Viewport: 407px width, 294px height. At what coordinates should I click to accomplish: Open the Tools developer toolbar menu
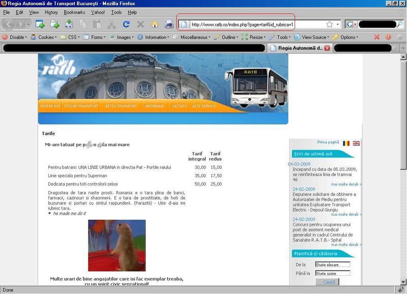pos(280,37)
